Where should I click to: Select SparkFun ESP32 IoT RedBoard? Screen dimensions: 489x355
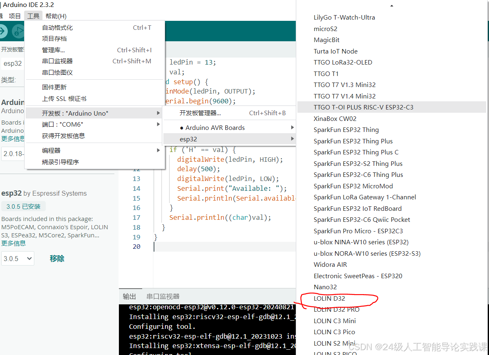(391, 208)
